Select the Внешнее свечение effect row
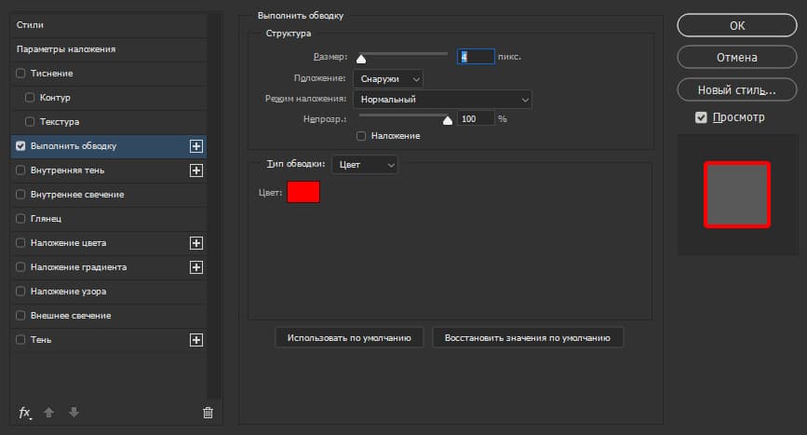This screenshot has width=807, height=435. pos(109,316)
